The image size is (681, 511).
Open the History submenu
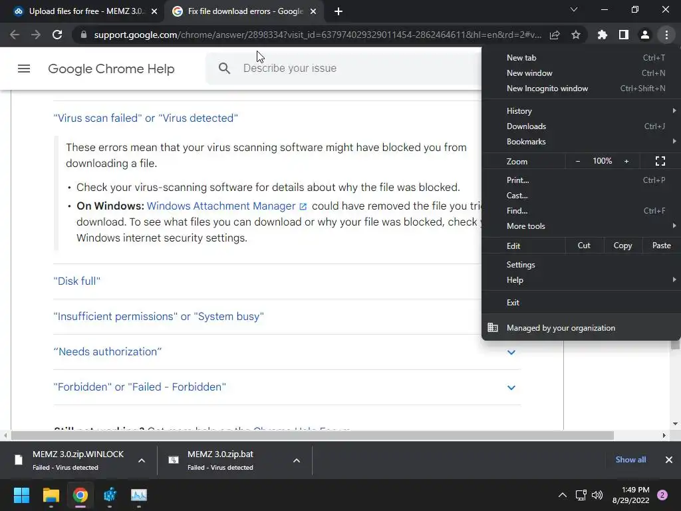click(581, 111)
